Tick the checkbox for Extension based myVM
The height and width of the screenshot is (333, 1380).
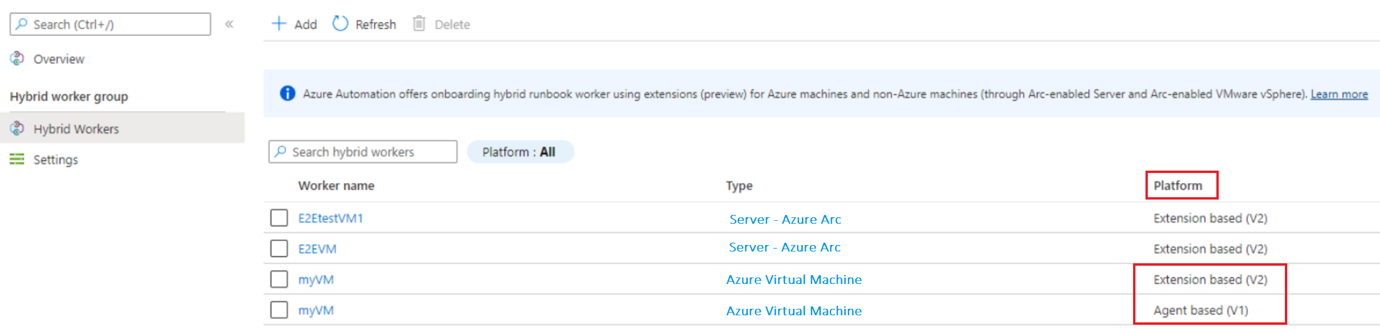point(279,279)
